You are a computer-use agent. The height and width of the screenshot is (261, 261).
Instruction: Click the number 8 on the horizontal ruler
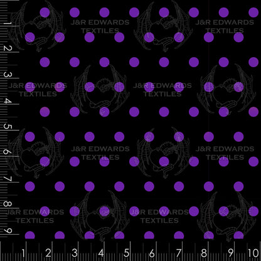pyautogui.click(x=204, y=253)
